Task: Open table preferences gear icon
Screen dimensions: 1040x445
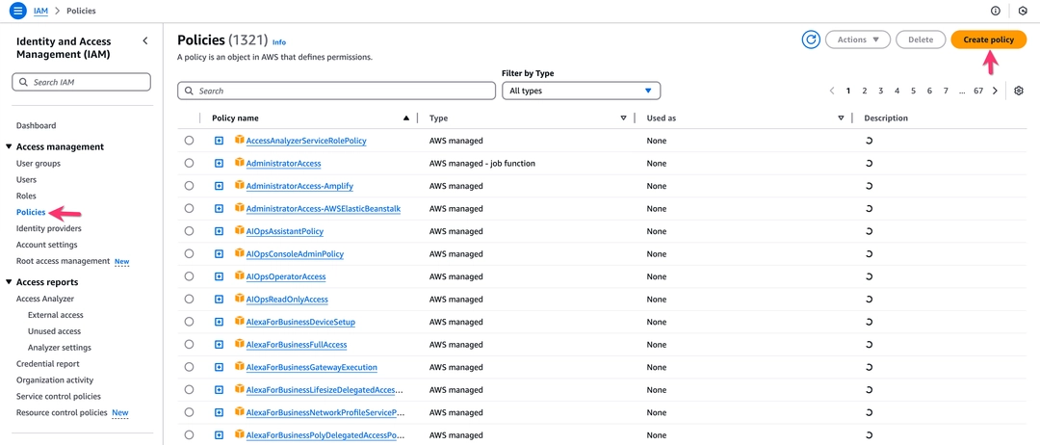Action: click(x=1019, y=91)
